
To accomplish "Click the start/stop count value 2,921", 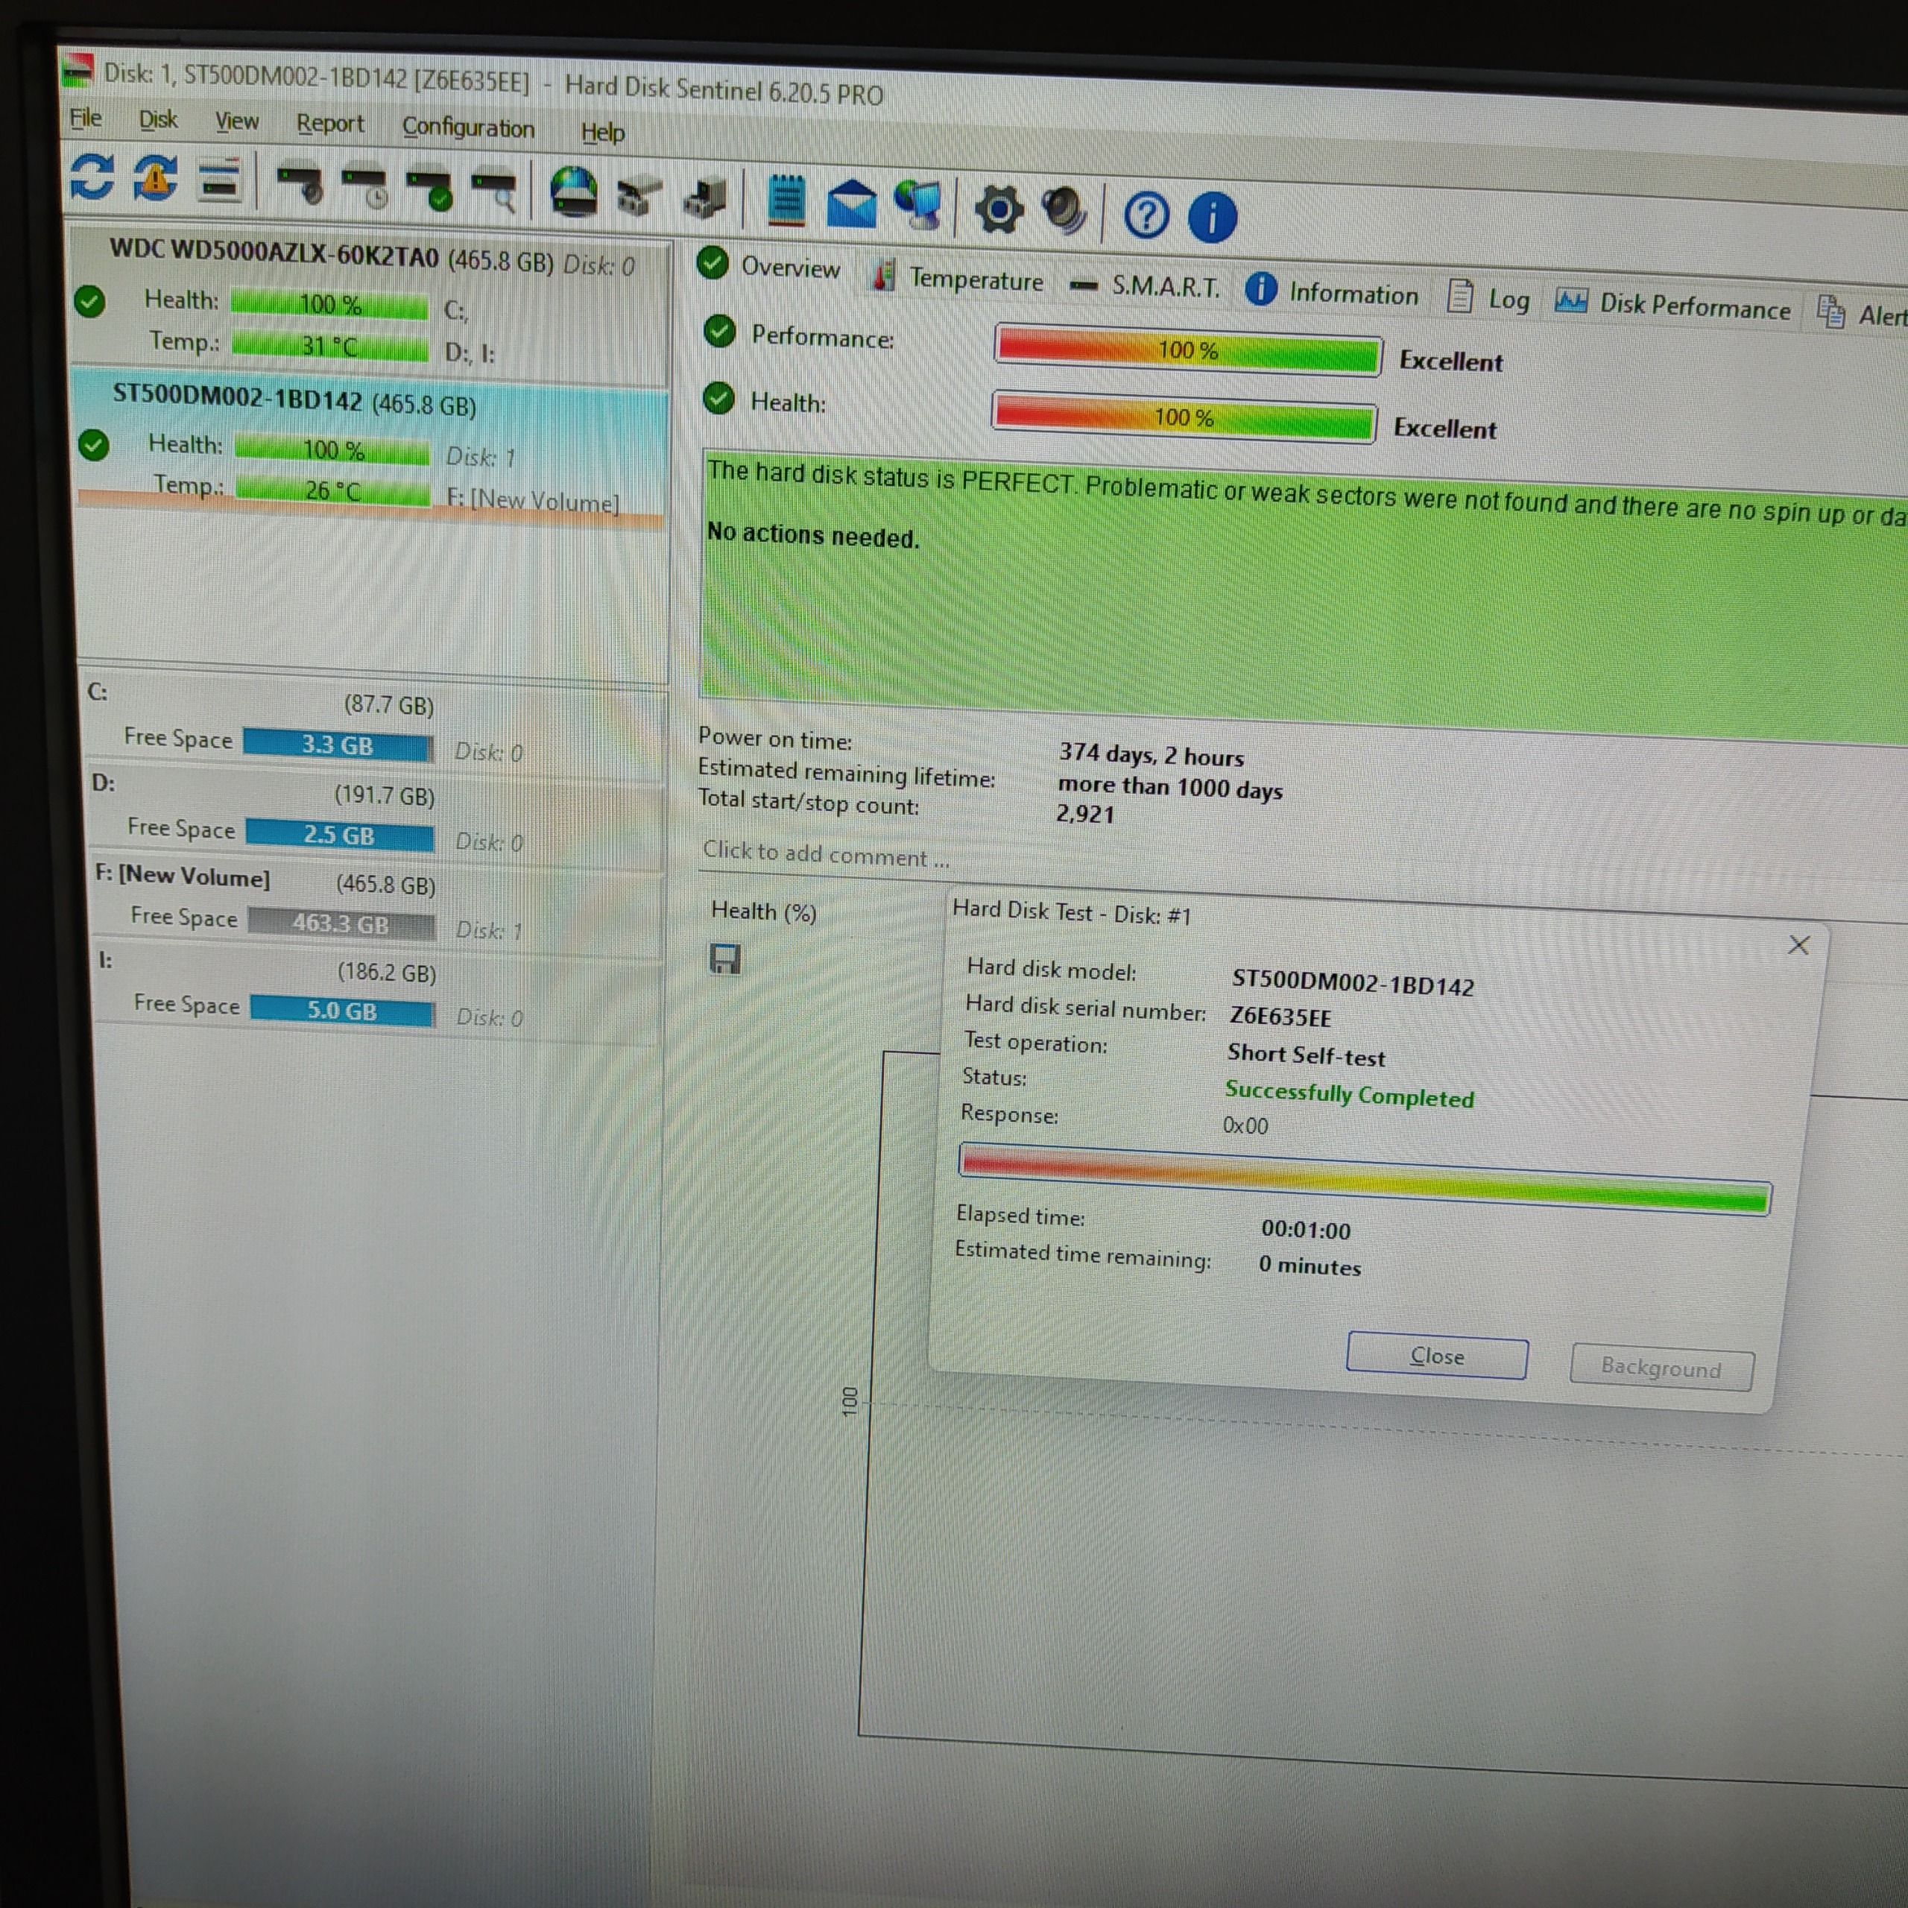I will 1085,813.
